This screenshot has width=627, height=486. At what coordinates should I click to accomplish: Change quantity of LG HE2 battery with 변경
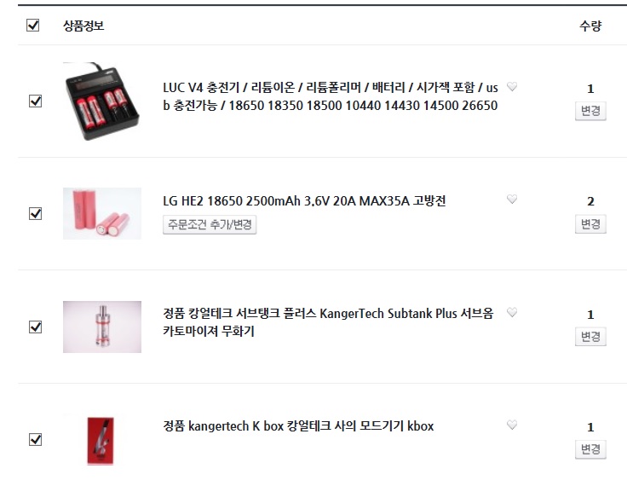(x=590, y=223)
